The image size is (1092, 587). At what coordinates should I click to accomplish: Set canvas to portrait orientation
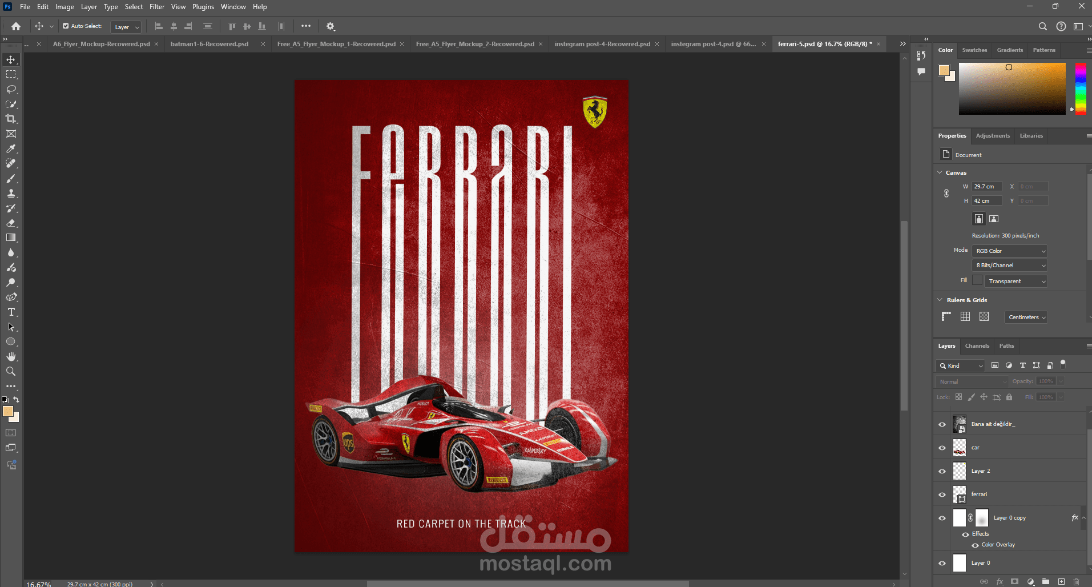[x=979, y=219]
